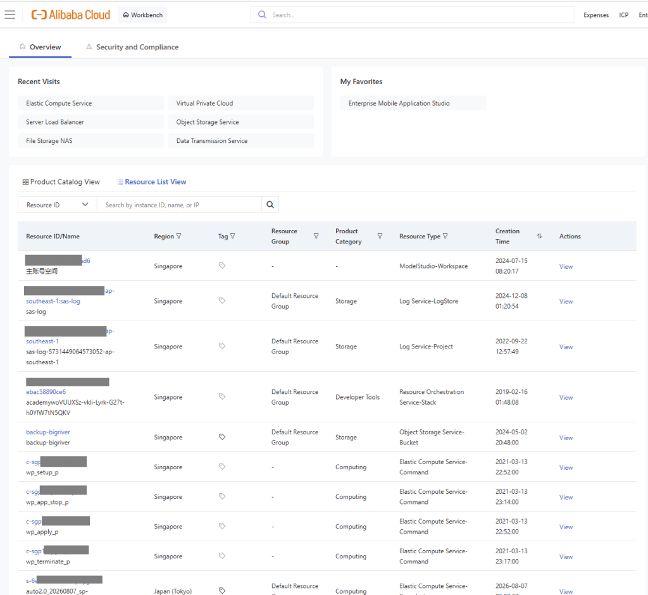
Task: Open resource ID link above wp_setup_p
Action: [x=56, y=462]
